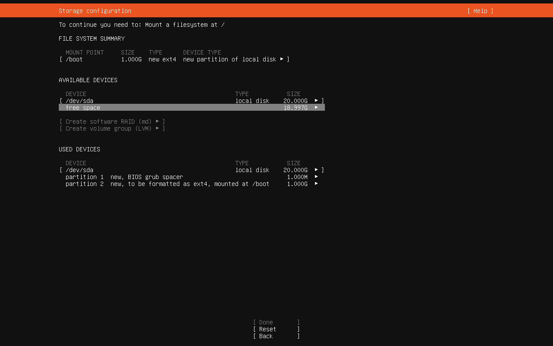Click arrow icon after software RAID label
Screen dimensions: 553x346
pyautogui.click(x=157, y=121)
